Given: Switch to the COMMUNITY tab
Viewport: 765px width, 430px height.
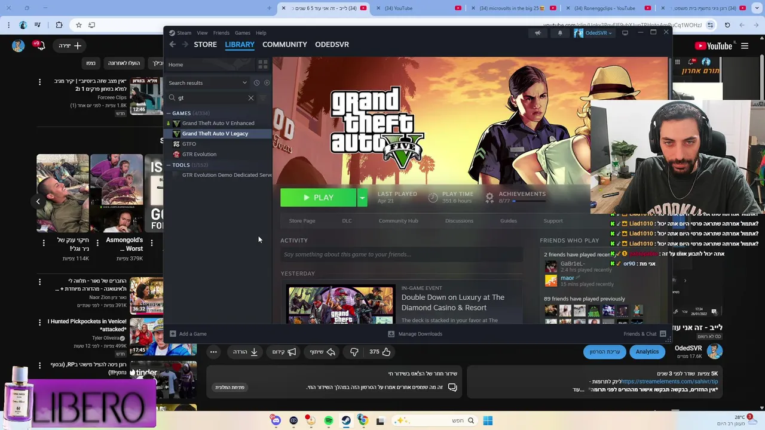Looking at the screenshot, I should [x=284, y=44].
